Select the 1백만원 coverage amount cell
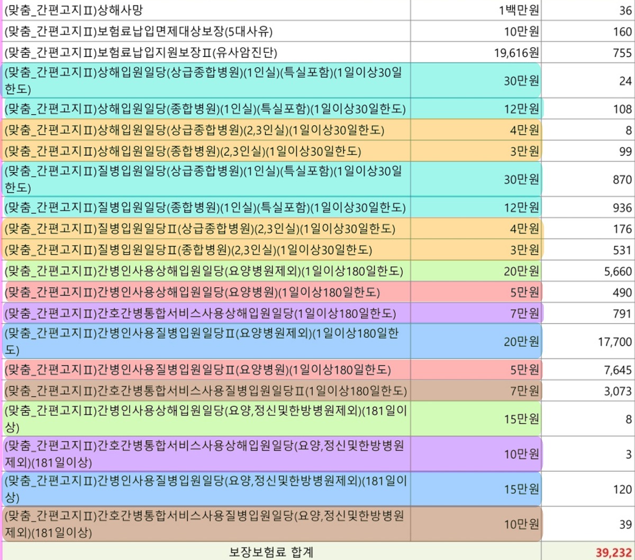This screenshot has height=560, width=635. coord(519,10)
